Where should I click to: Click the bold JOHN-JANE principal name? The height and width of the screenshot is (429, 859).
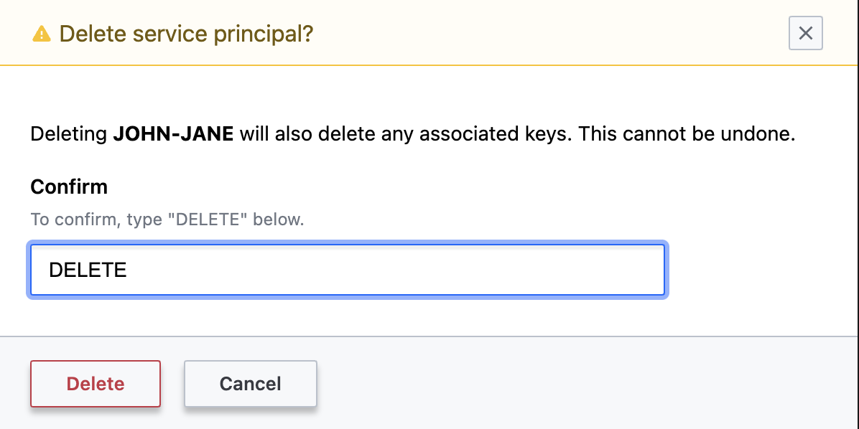[173, 134]
